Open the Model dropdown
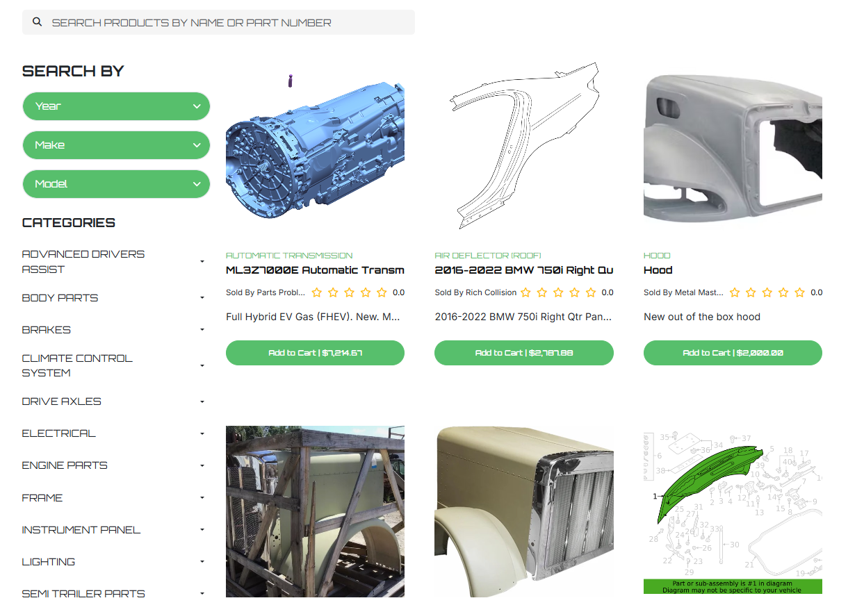 point(116,184)
